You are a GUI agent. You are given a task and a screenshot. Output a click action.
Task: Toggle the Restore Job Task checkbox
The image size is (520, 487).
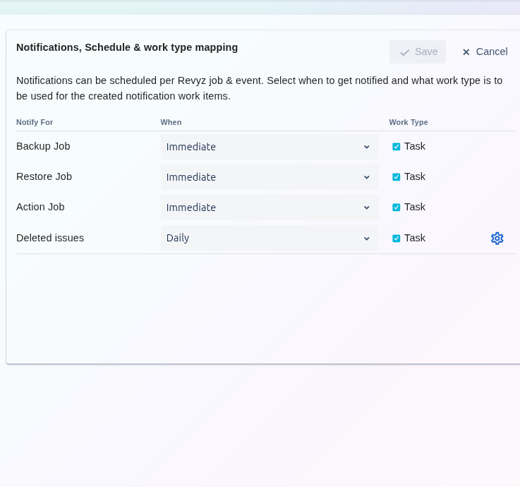[x=396, y=177]
